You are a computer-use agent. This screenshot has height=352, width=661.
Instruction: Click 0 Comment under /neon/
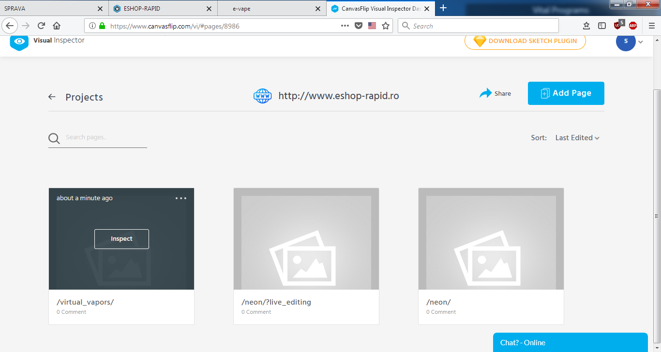tap(441, 312)
